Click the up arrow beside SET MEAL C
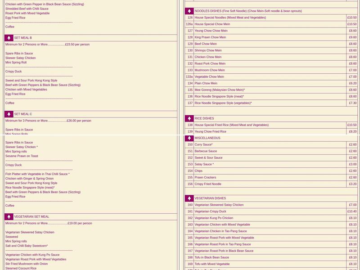This screenshot has height=270, width=360. click(9, 114)
